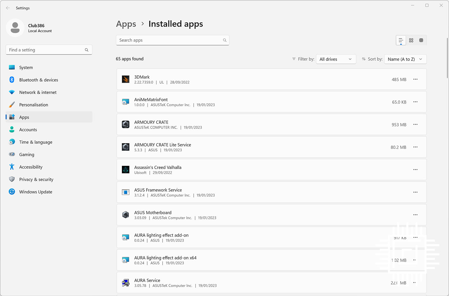
Task: Open more options for ARMOURY CRATE
Action: tap(415, 124)
